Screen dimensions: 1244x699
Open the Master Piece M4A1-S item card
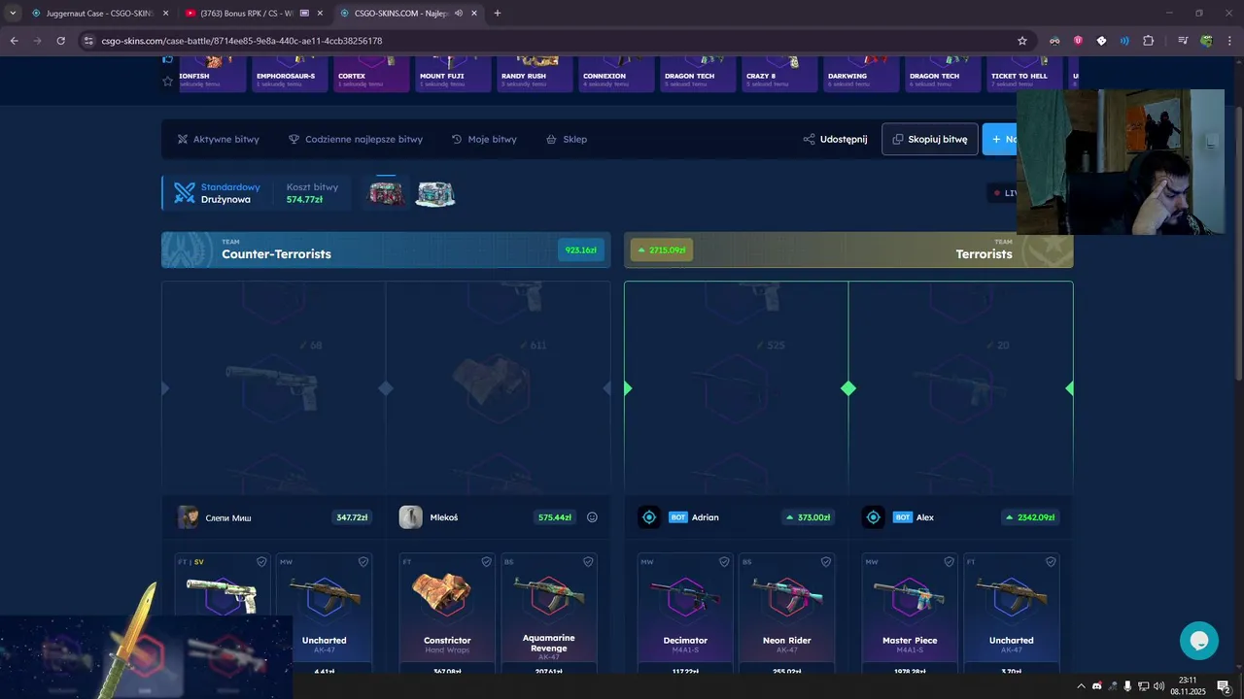(x=910, y=613)
